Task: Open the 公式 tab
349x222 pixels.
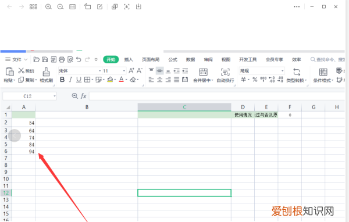Action: pyautogui.click(x=173, y=59)
